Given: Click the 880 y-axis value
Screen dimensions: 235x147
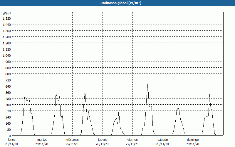Looking at the screenshot, I should (8, 68).
